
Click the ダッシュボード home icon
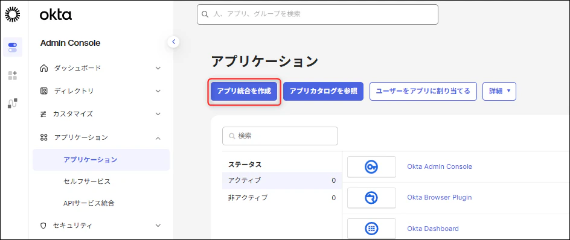coord(43,68)
